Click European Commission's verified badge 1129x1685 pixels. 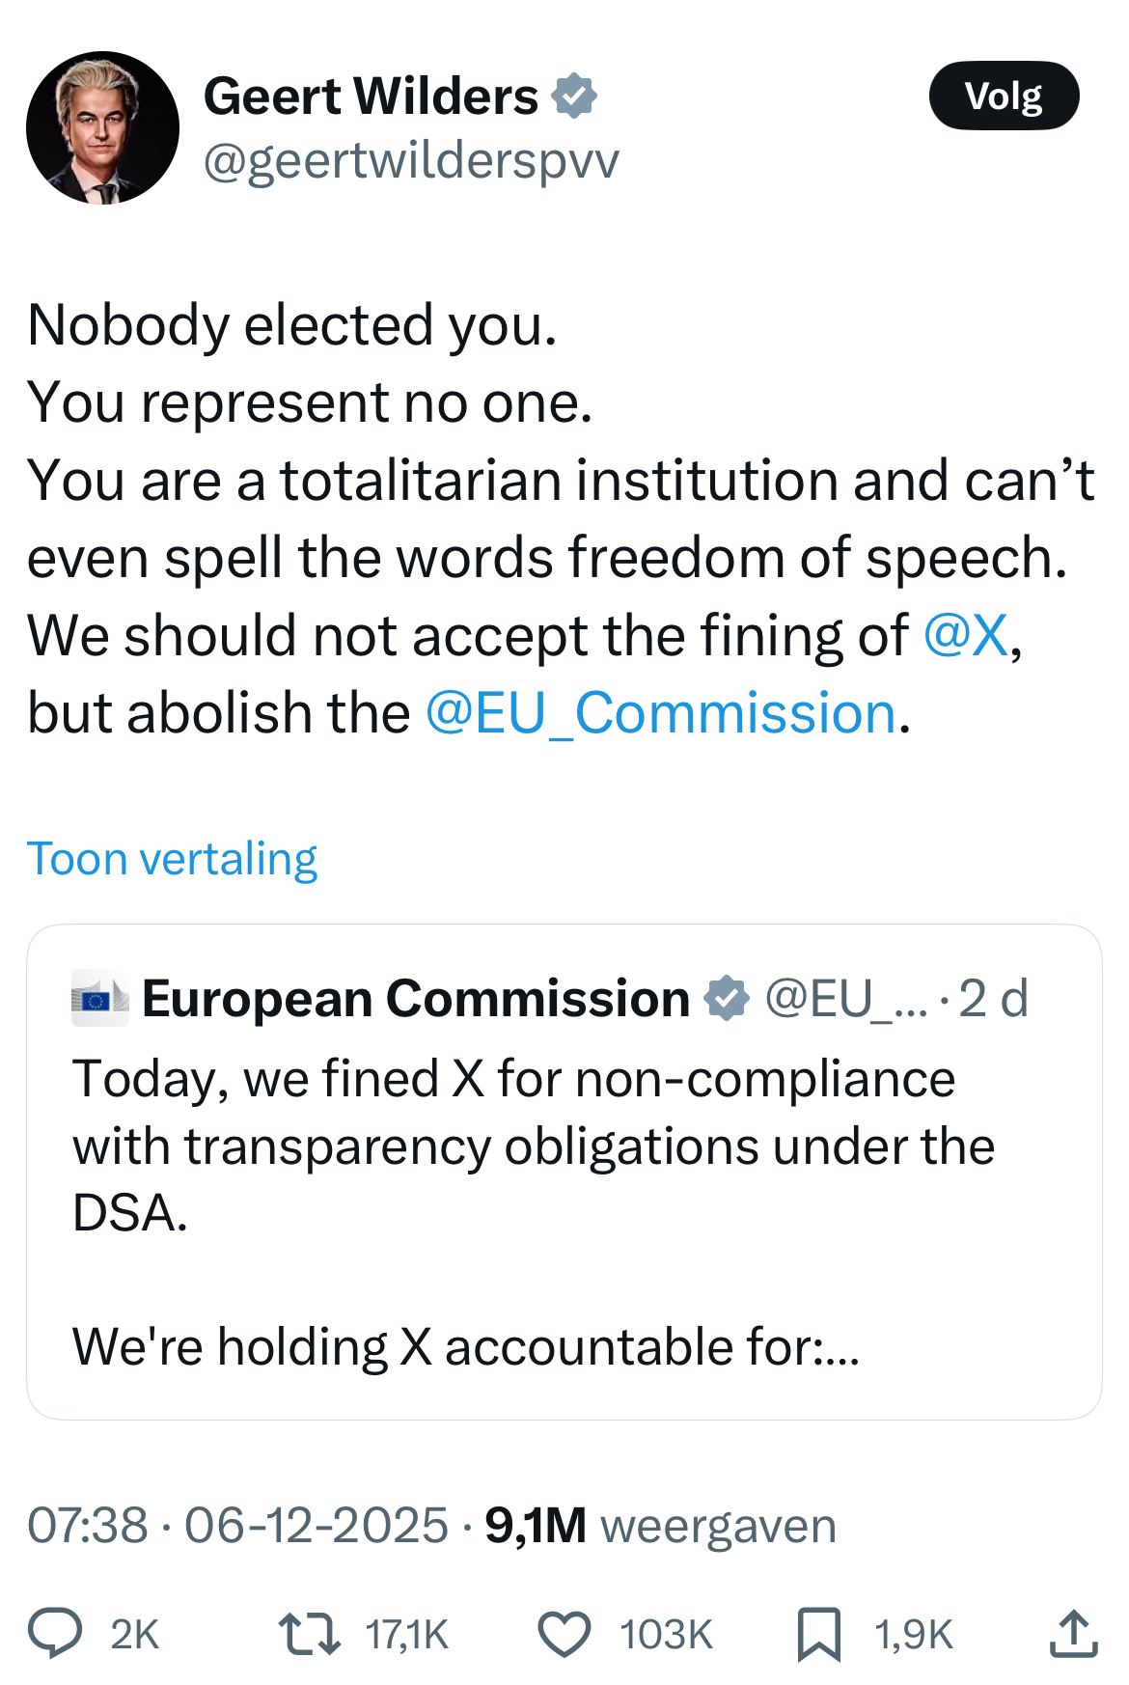727,998
